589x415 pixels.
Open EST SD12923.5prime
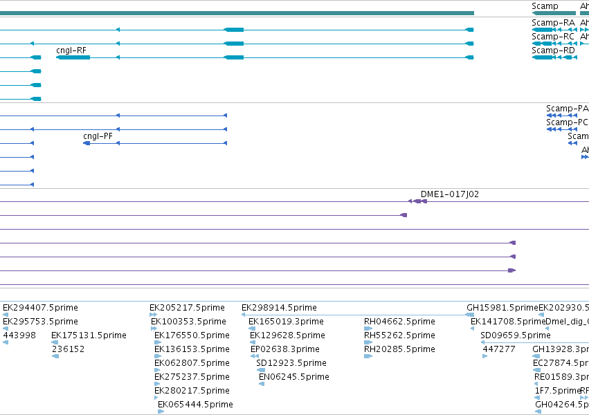point(291,363)
